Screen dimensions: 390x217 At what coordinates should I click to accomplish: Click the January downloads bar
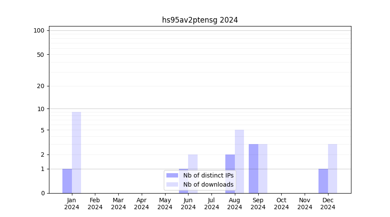(x=76, y=152)
